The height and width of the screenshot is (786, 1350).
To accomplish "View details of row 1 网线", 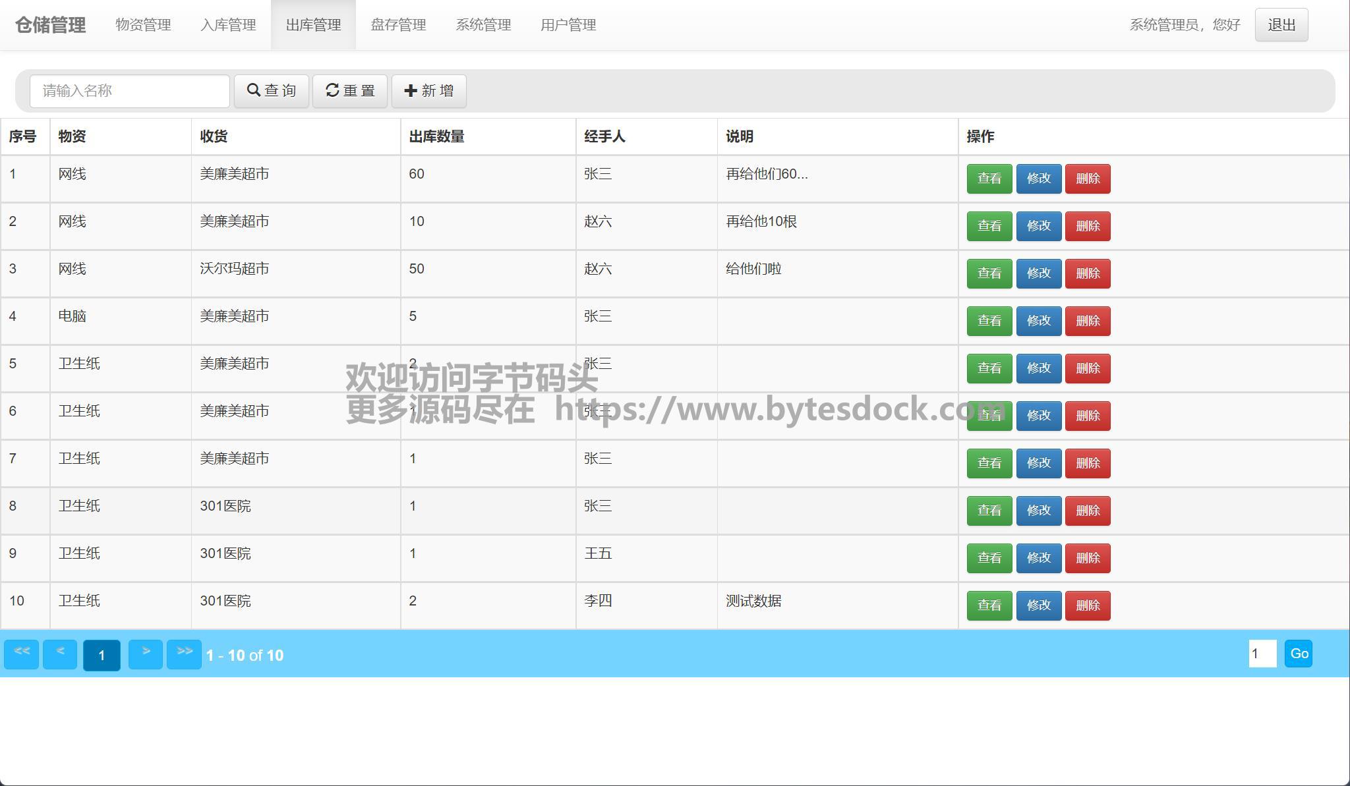I will [x=989, y=179].
